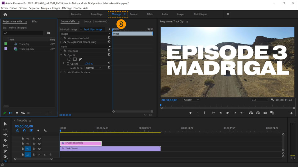Switch to the Couleur workspace tab
This screenshot has height=167, width=298.
pos(134,14)
